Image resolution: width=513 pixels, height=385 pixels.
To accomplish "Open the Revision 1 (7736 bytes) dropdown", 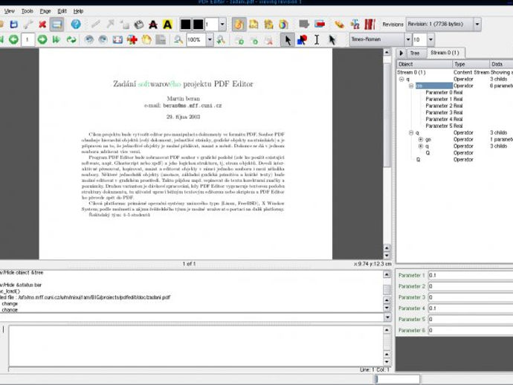I will [477, 25].
